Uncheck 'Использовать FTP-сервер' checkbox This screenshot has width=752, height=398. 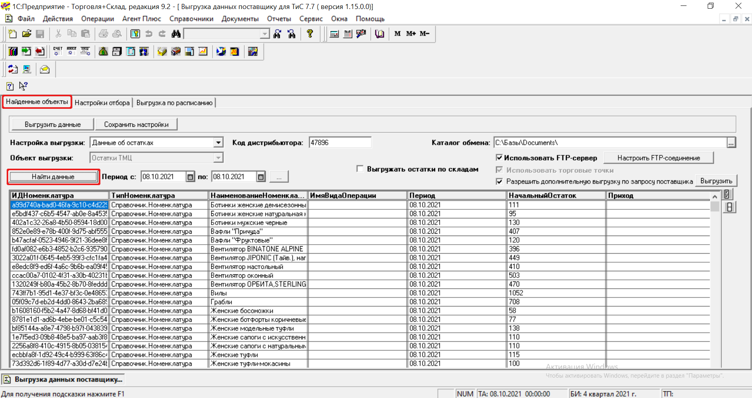[x=499, y=158]
